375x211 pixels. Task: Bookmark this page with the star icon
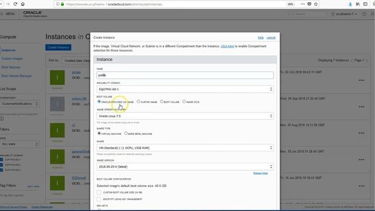(x=316, y=4)
